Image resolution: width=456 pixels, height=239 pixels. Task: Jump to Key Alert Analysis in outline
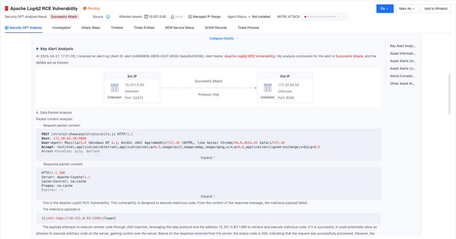click(403, 46)
